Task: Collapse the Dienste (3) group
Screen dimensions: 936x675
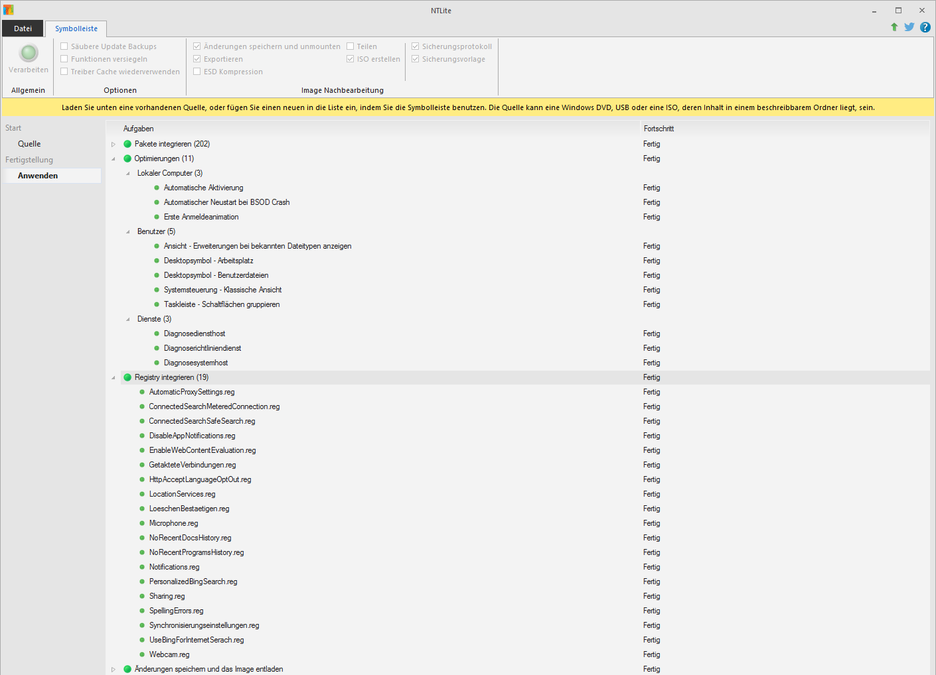Action: pos(128,319)
